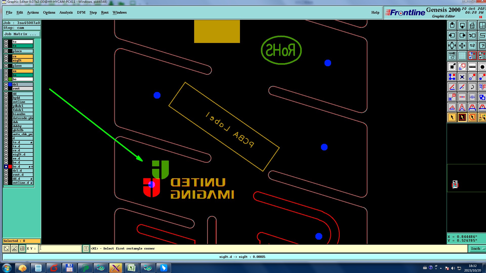Open the question mark query icon

tap(482, 46)
